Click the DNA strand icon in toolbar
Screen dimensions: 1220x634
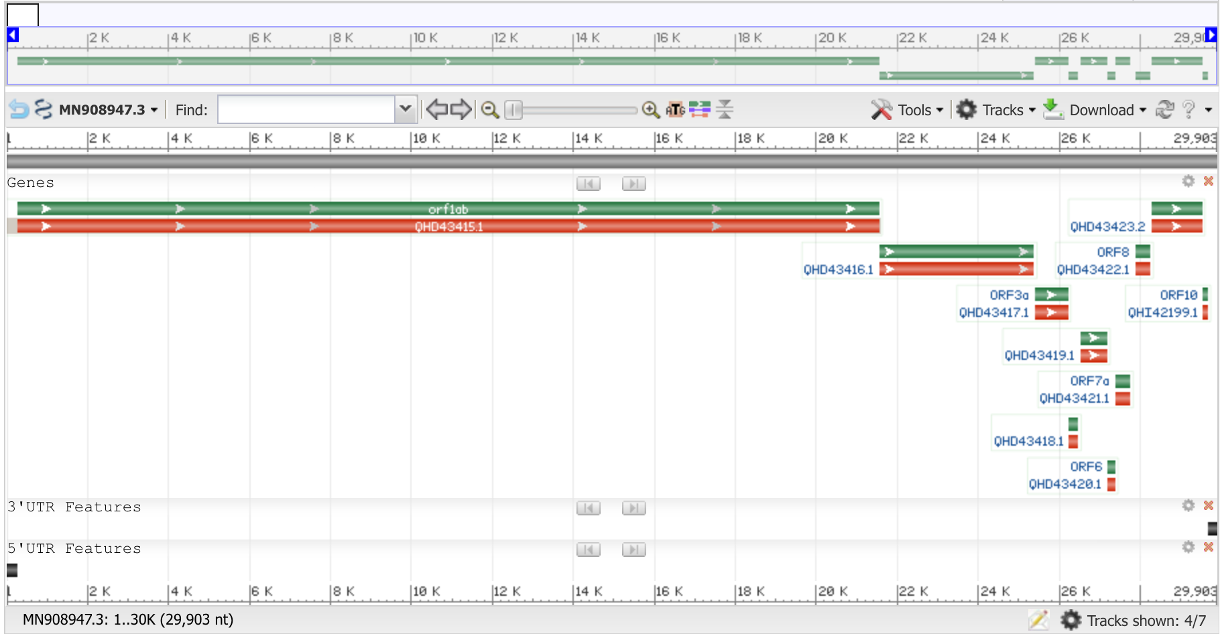tap(44, 109)
